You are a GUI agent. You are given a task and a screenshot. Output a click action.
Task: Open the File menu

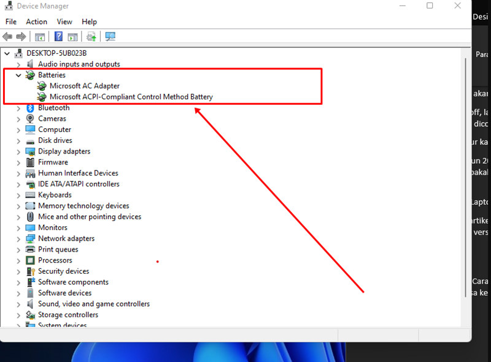pos(11,21)
